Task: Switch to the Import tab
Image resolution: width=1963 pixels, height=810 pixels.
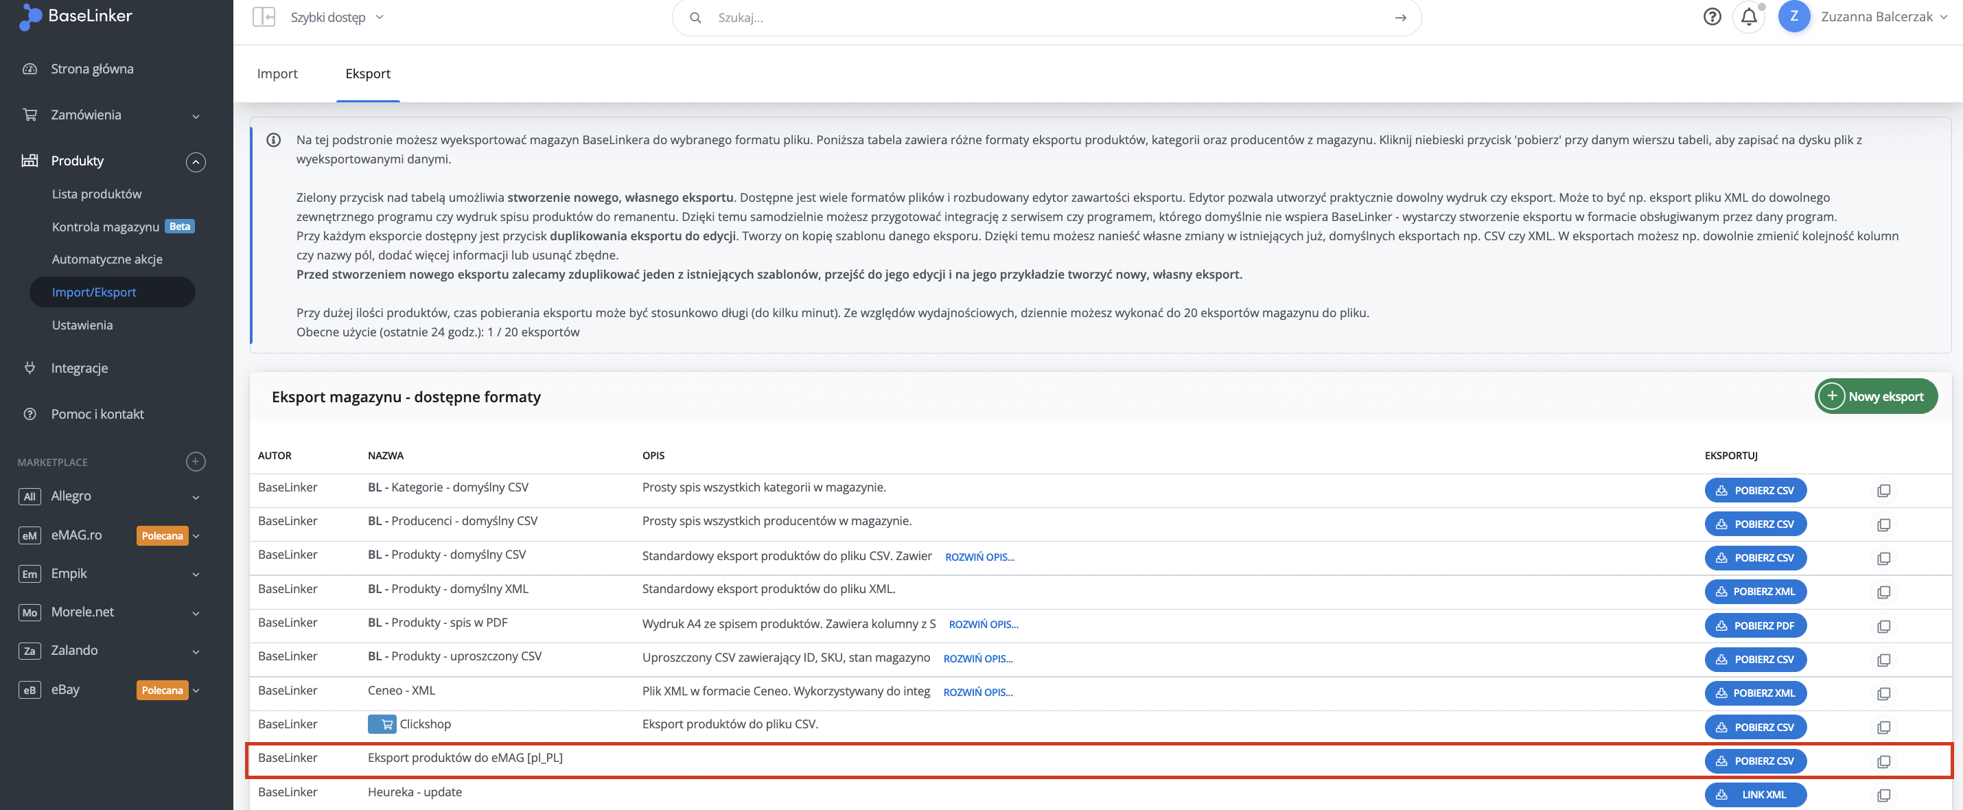Action: 277,73
